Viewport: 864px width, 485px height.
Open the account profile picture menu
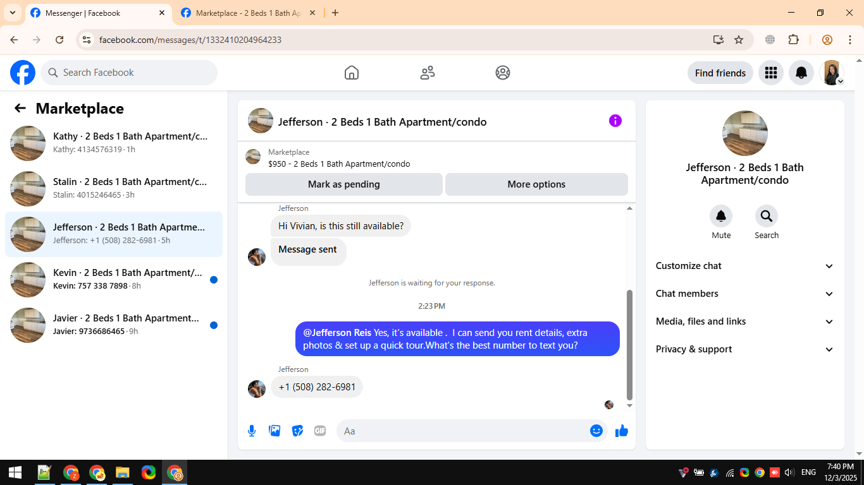pyautogui.click(x=832, y=73)
